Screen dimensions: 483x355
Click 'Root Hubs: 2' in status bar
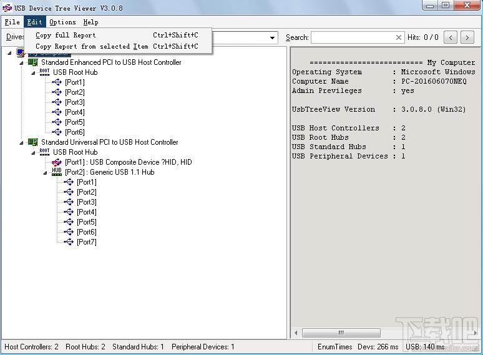point(85,347)
